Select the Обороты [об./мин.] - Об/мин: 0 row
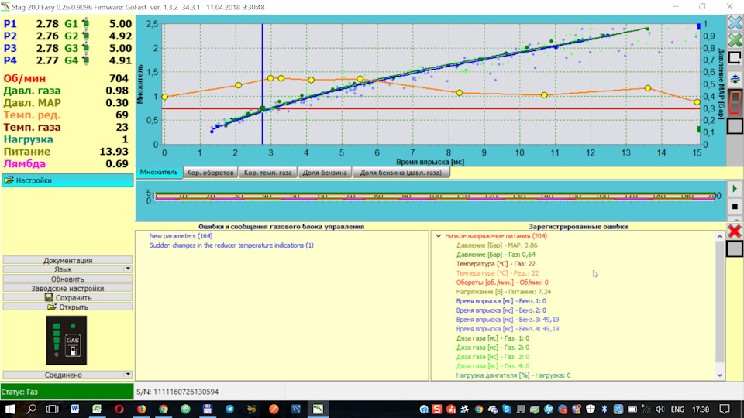744x418 pixels. click(502, 282)
